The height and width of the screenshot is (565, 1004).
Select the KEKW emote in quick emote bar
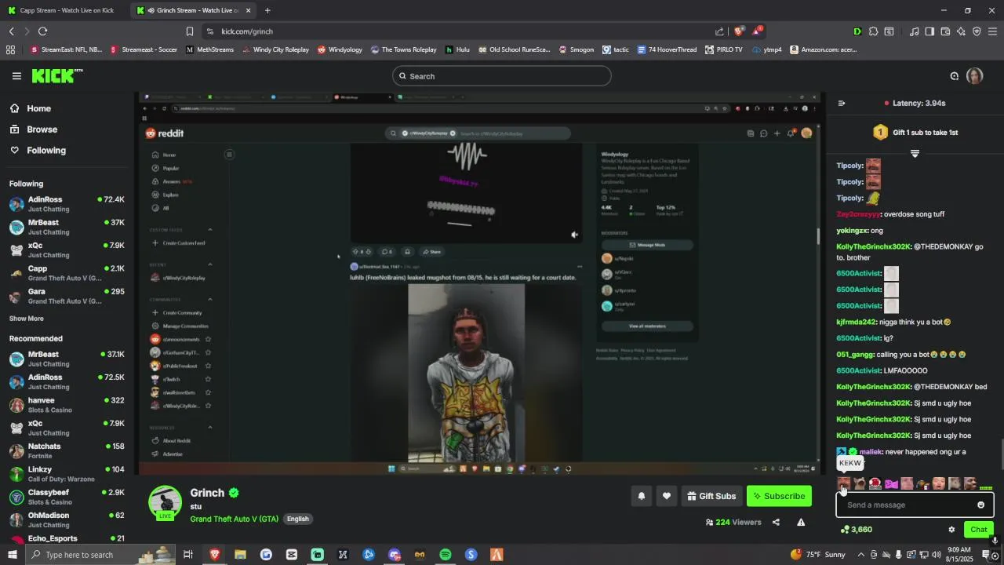843,483
